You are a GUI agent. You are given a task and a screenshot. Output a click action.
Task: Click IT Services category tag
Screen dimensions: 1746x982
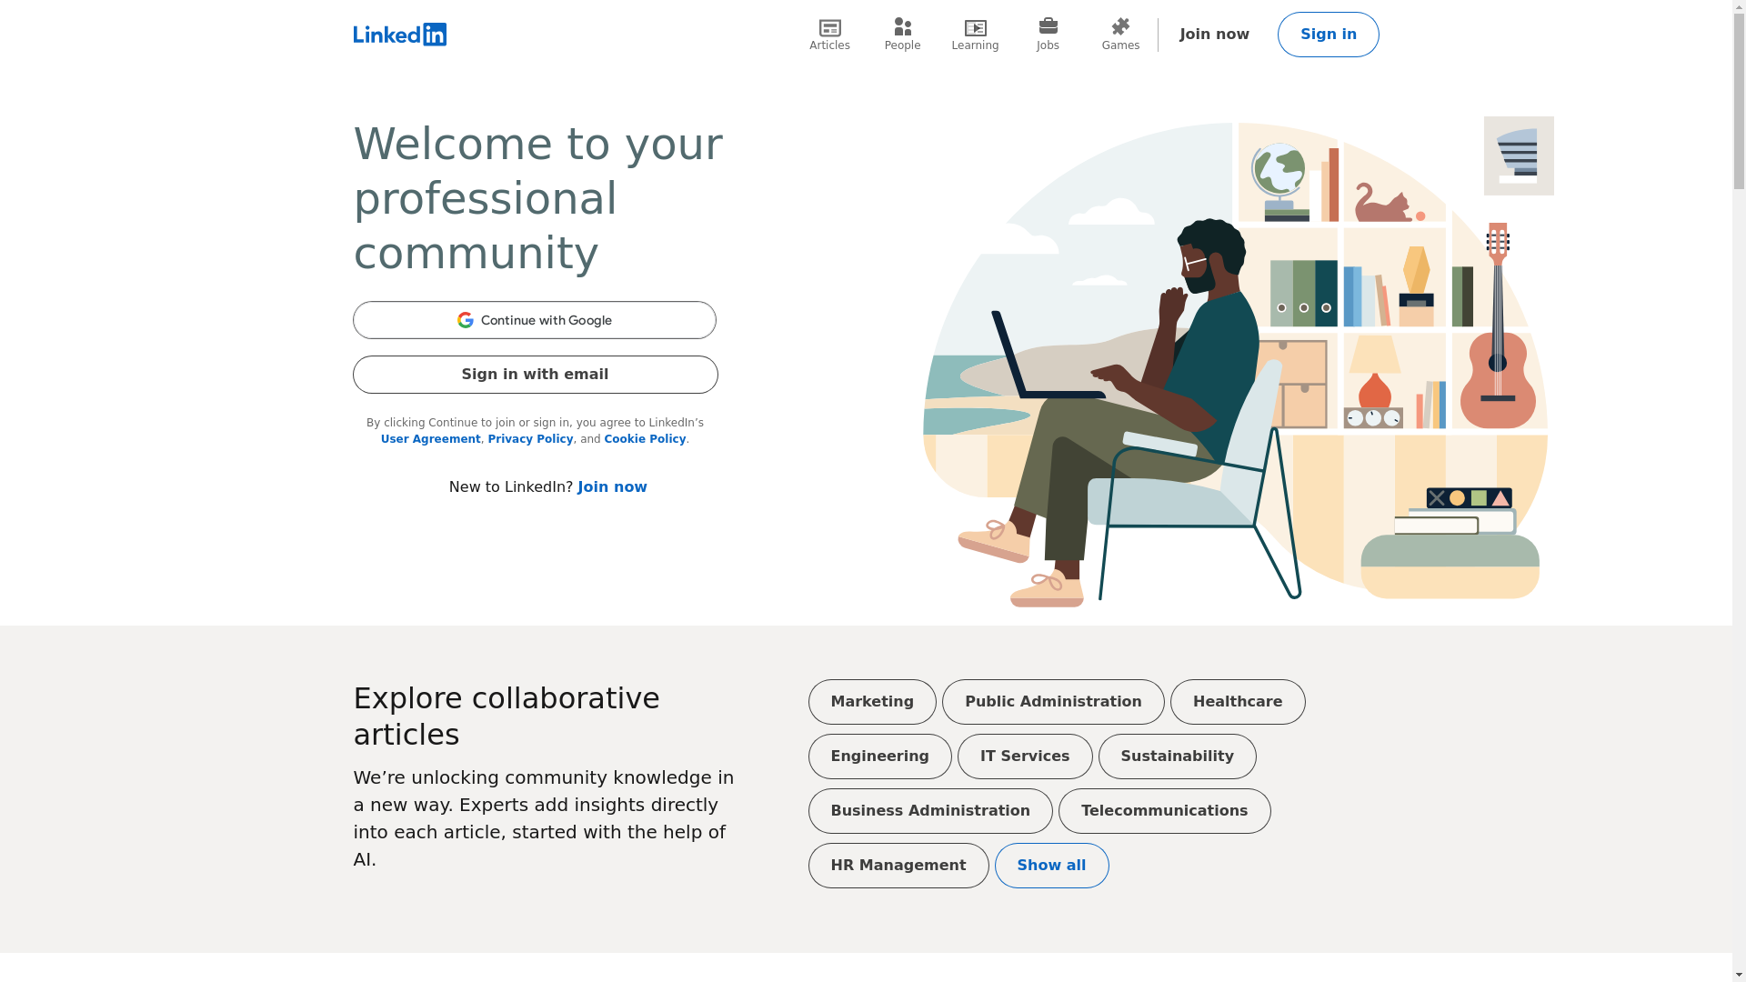pyautogui.click(x=1025, y=757)
